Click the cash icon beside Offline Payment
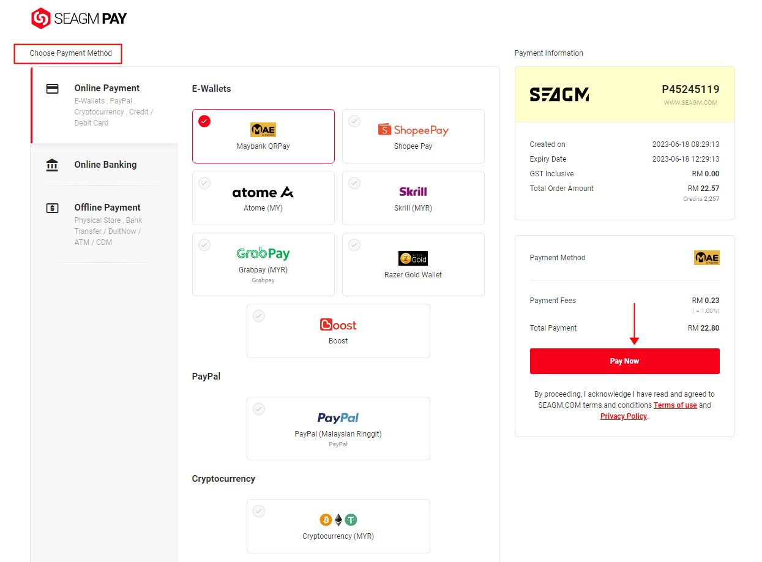Screen dimensions: 762x562 53,208
